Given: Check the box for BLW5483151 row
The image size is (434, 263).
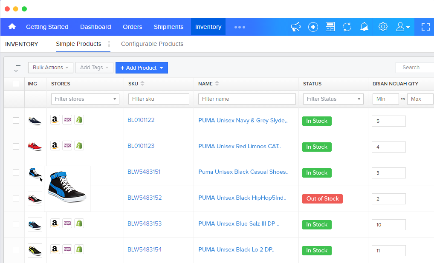Looking at the screenshot, I should click(x=16, y=172).
